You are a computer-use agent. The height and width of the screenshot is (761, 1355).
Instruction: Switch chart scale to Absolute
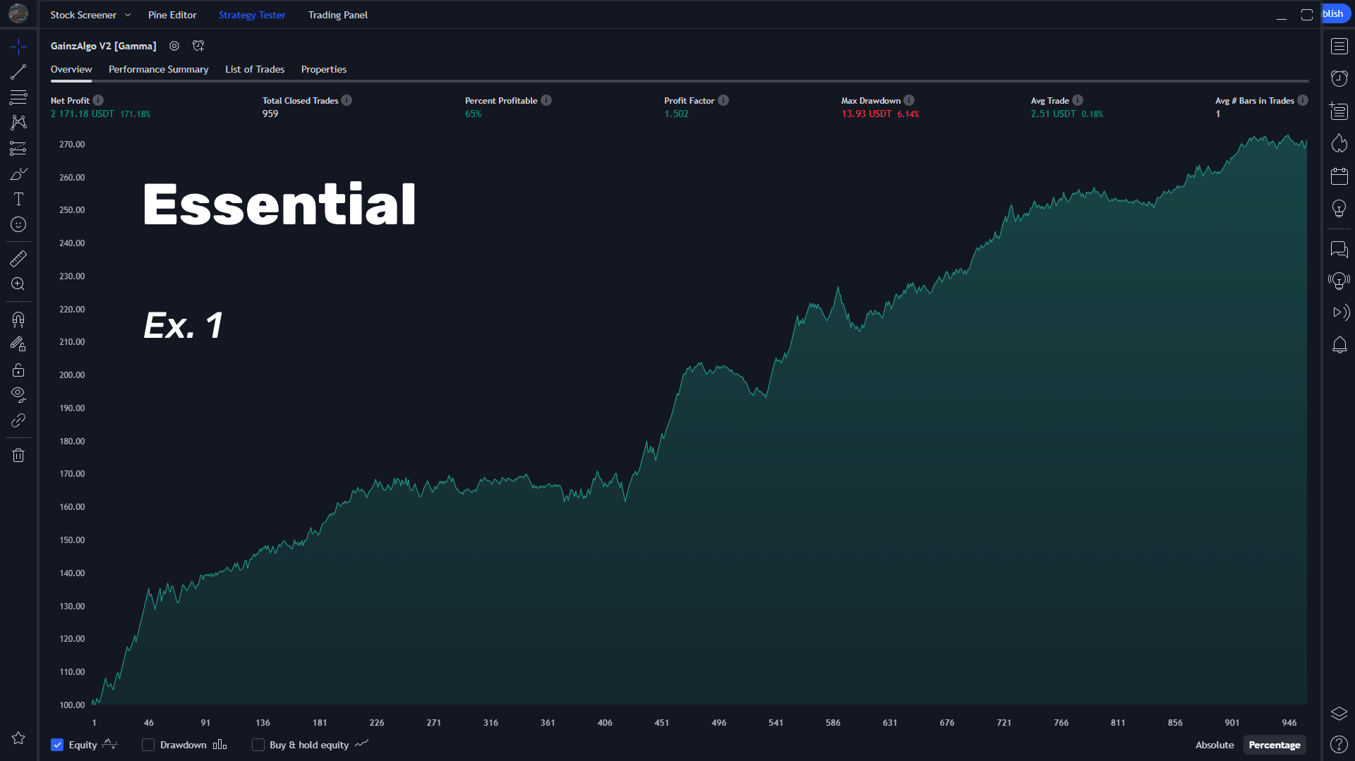coord(1214,745)
